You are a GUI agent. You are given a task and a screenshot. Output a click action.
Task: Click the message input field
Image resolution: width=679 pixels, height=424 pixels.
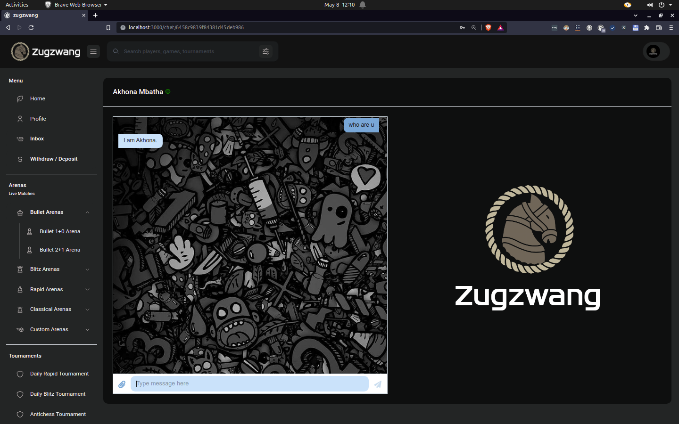(x=249, y=384)
